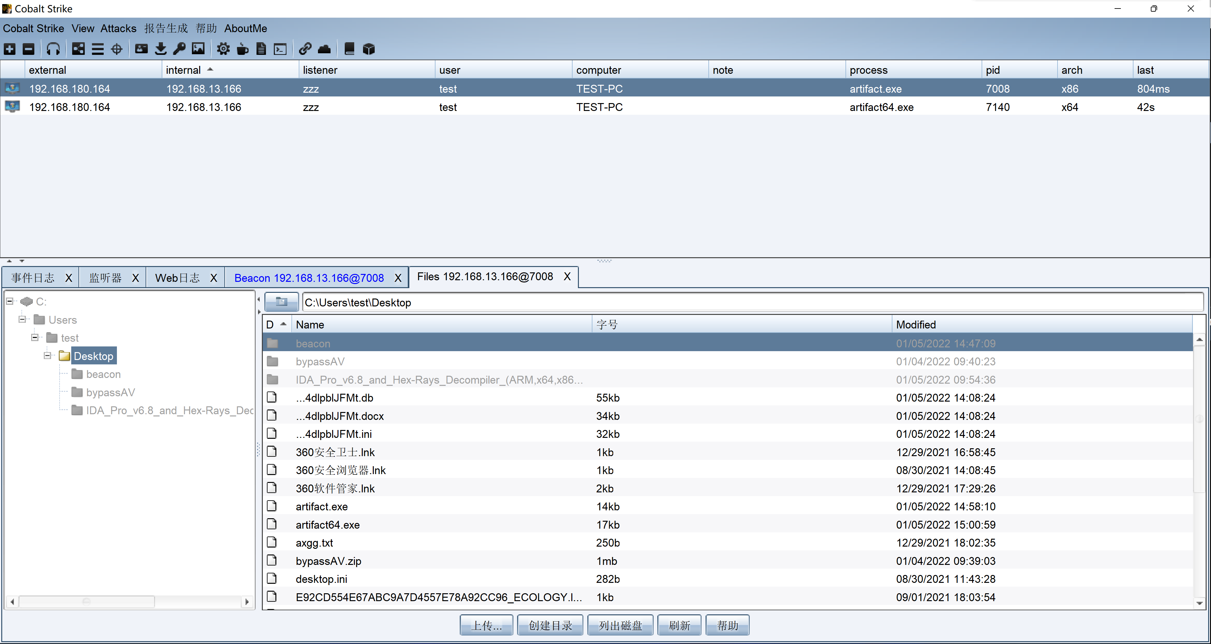Screen dimensions: 1211x644
Task: Switch to session table view icon
Action: pos(97,49)
